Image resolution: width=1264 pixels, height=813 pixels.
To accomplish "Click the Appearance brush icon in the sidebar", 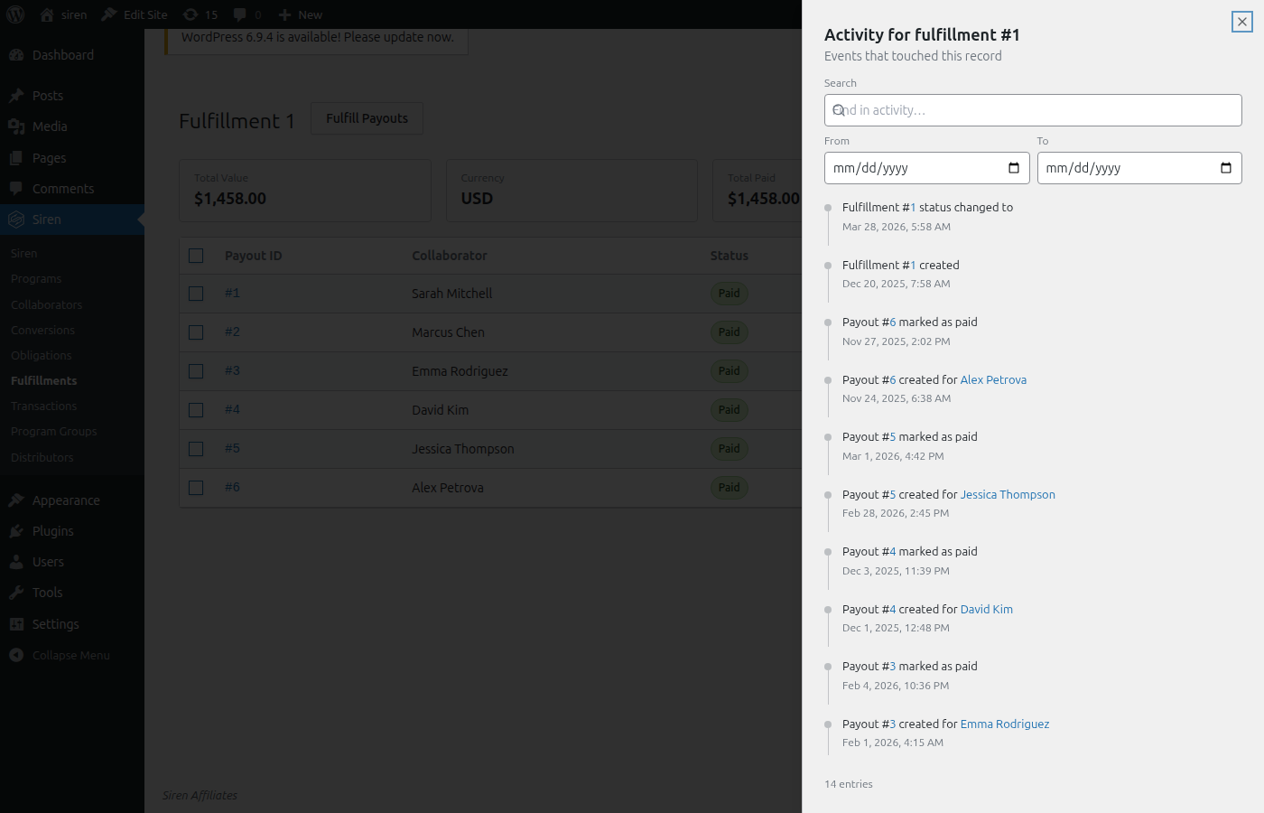I will (x=16, y=500).
